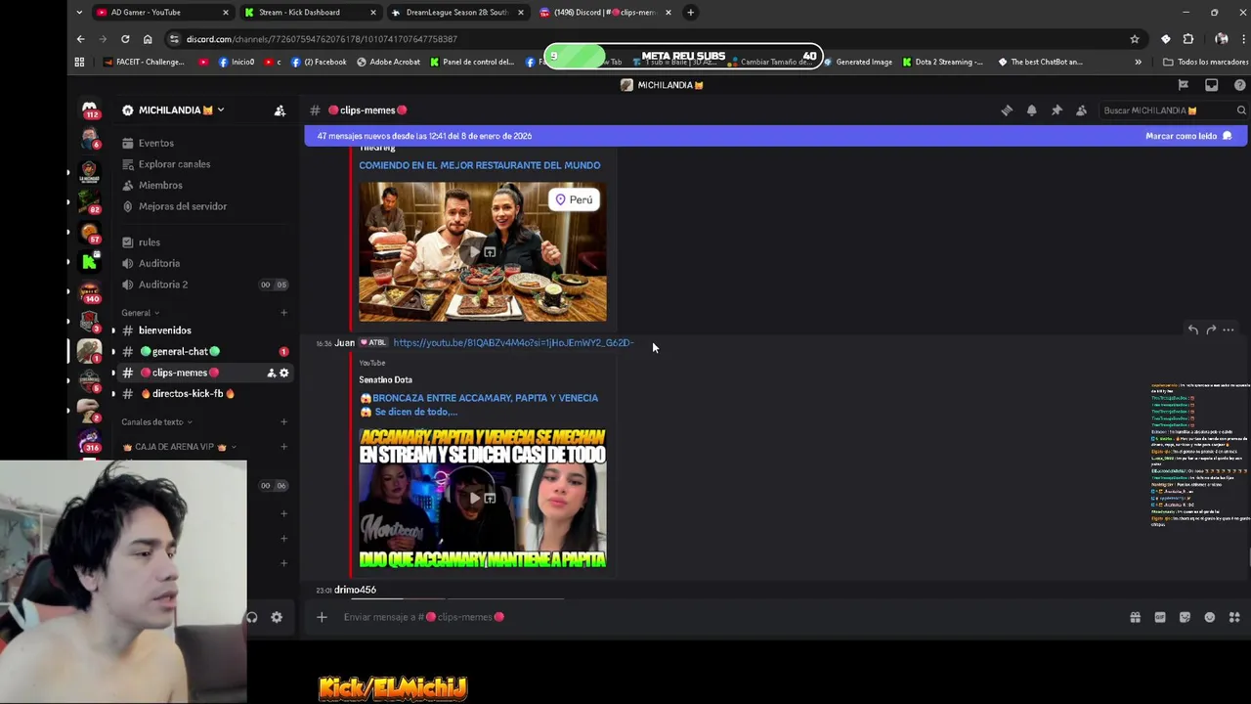Screen dimensions: 1251x704
Task: Open clips-memes channel settings gear
Action: click(x=284, y=373)
